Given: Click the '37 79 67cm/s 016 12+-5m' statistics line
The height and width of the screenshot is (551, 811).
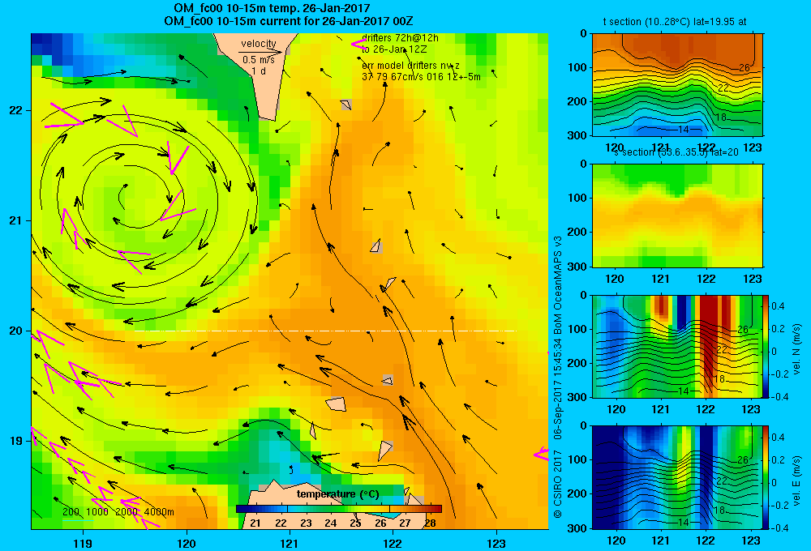Looking at the screenshot, I should (421, 77).
